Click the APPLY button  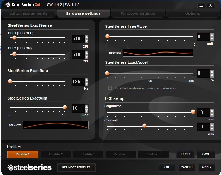click(207, 167)
